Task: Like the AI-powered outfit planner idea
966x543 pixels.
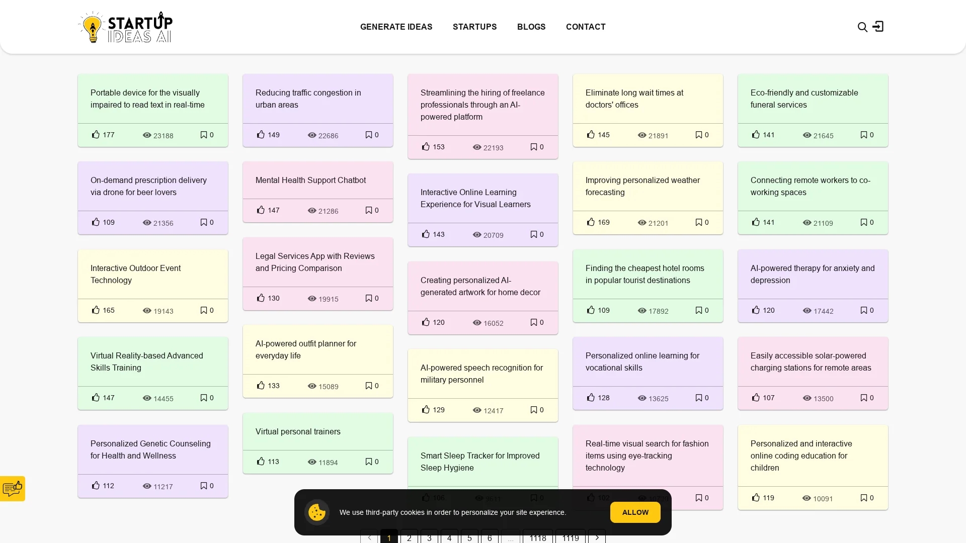Action: click(261, 385)
